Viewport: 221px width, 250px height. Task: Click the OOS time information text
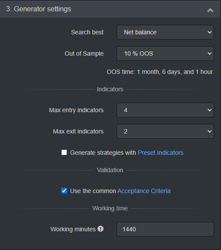160,72
